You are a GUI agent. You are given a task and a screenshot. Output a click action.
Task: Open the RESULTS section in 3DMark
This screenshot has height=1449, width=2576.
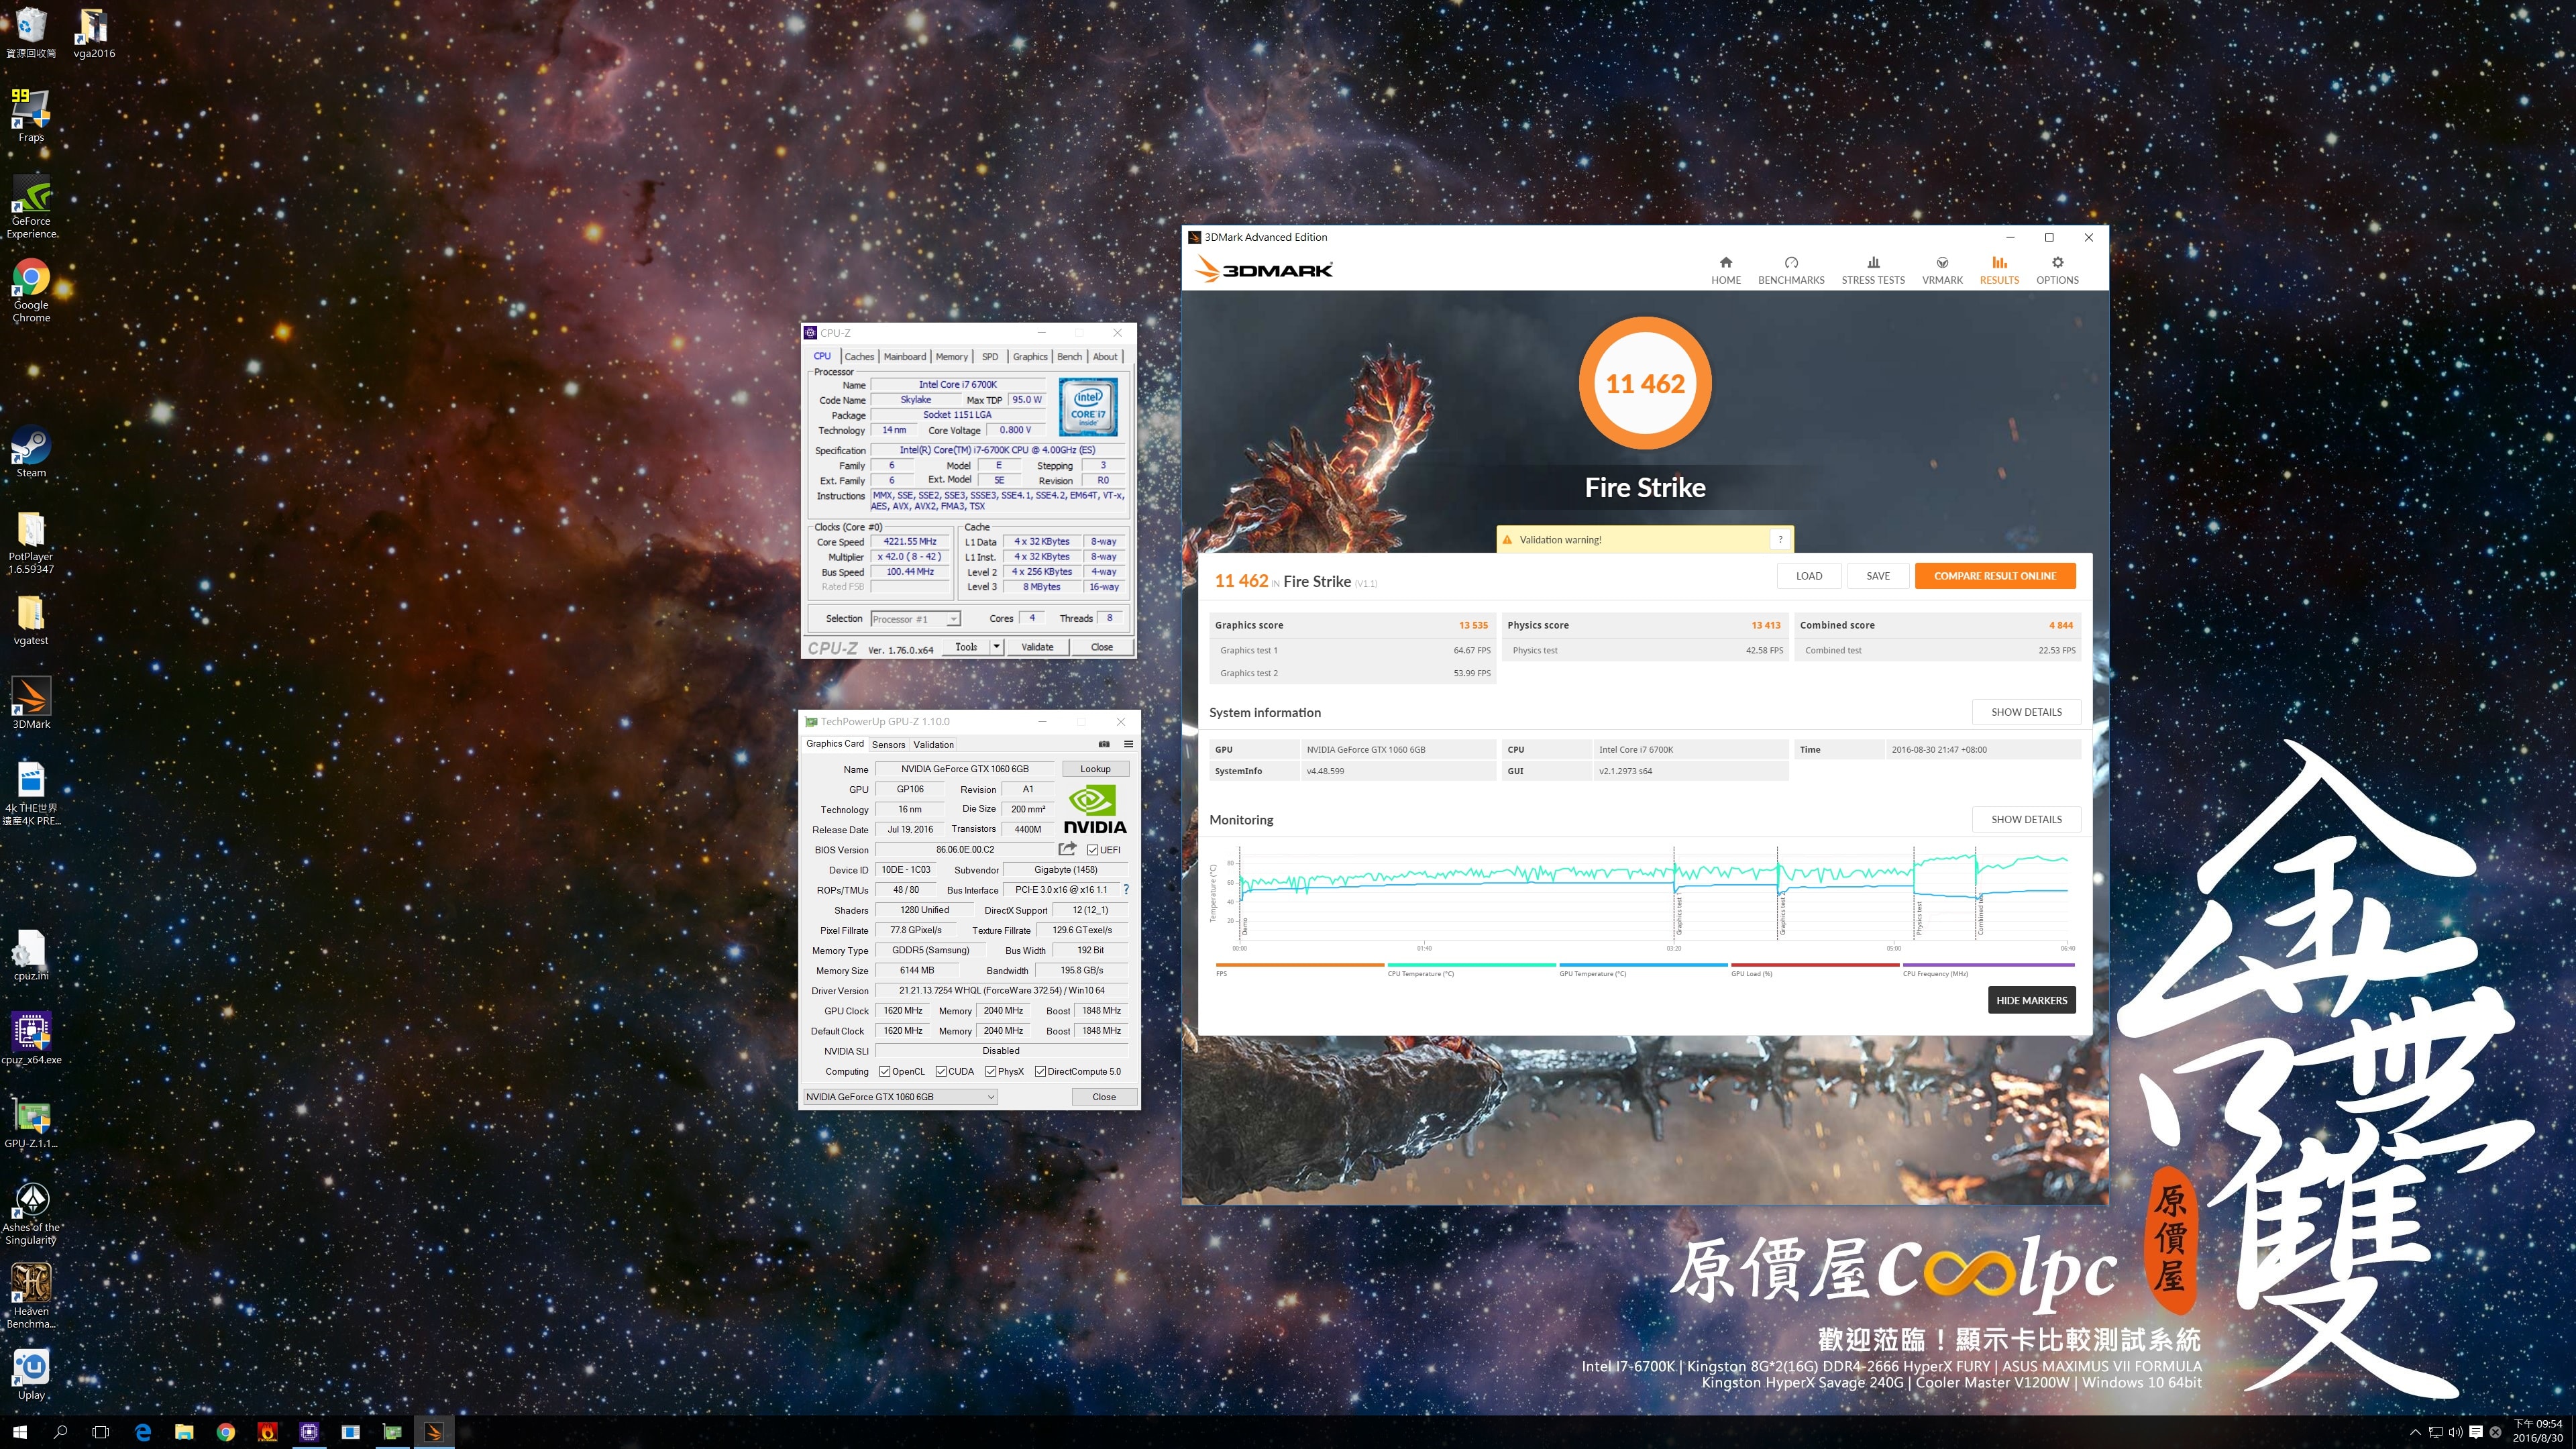point(1999,270)
